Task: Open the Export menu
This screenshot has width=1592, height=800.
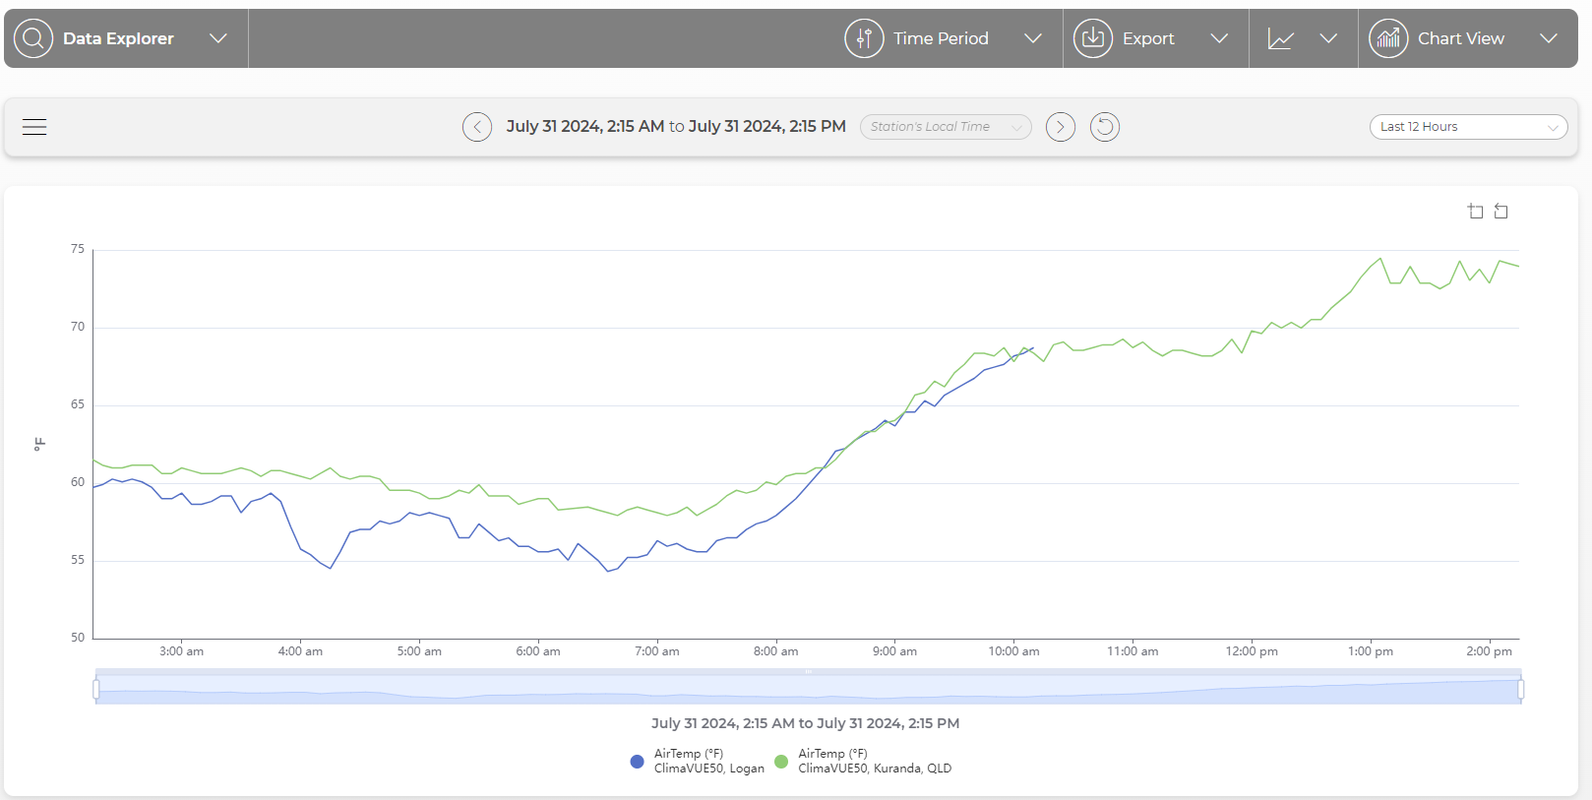Action: click(1219, 38)
